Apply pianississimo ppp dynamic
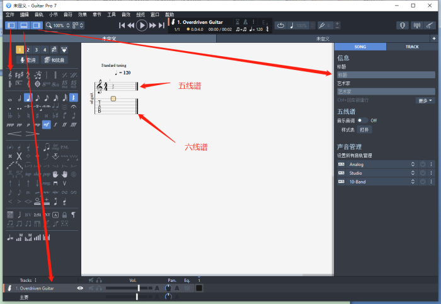The height and width of the screenshot is (304, 441). [10, 124]
